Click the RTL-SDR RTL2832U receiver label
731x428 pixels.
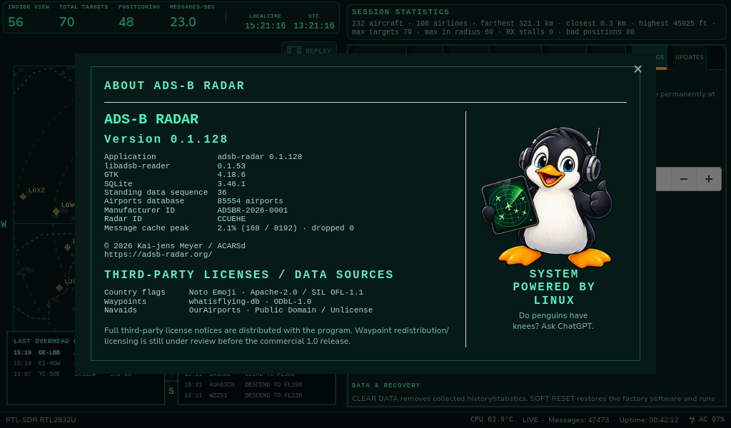click(41, 420)
